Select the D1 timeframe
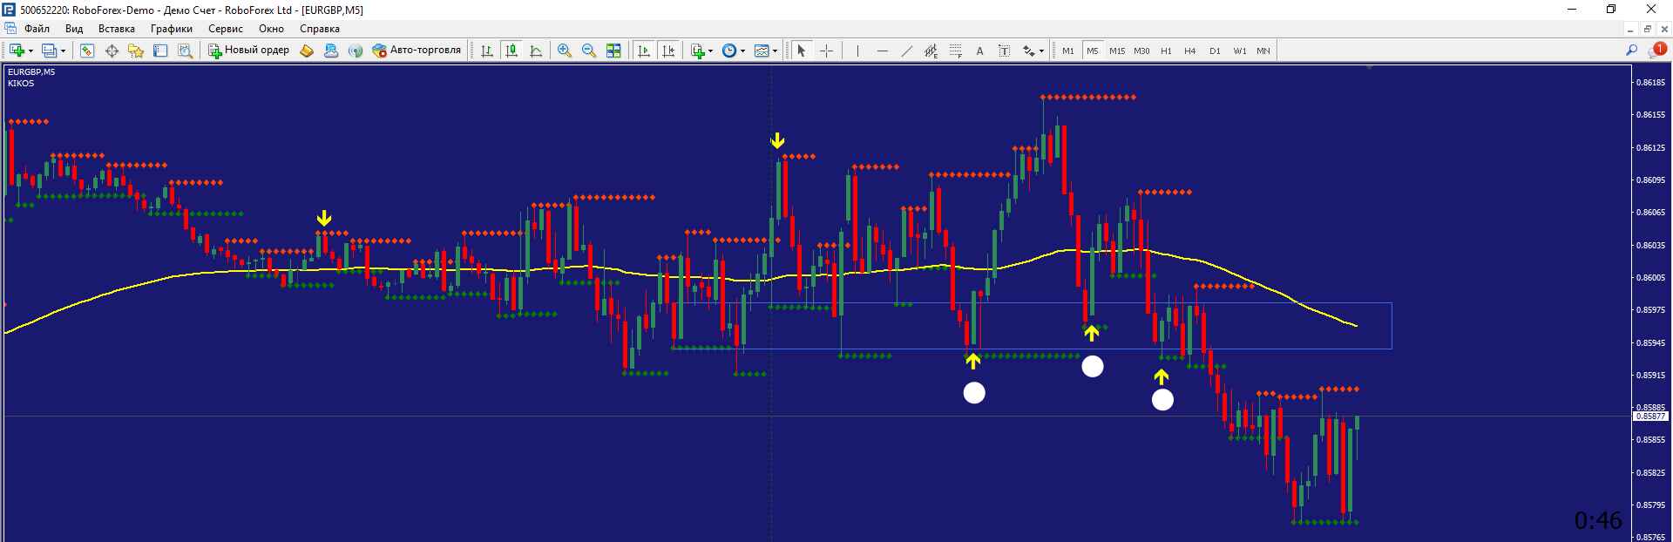This screenshot has width=1673, height=542. coord(1215,51)
